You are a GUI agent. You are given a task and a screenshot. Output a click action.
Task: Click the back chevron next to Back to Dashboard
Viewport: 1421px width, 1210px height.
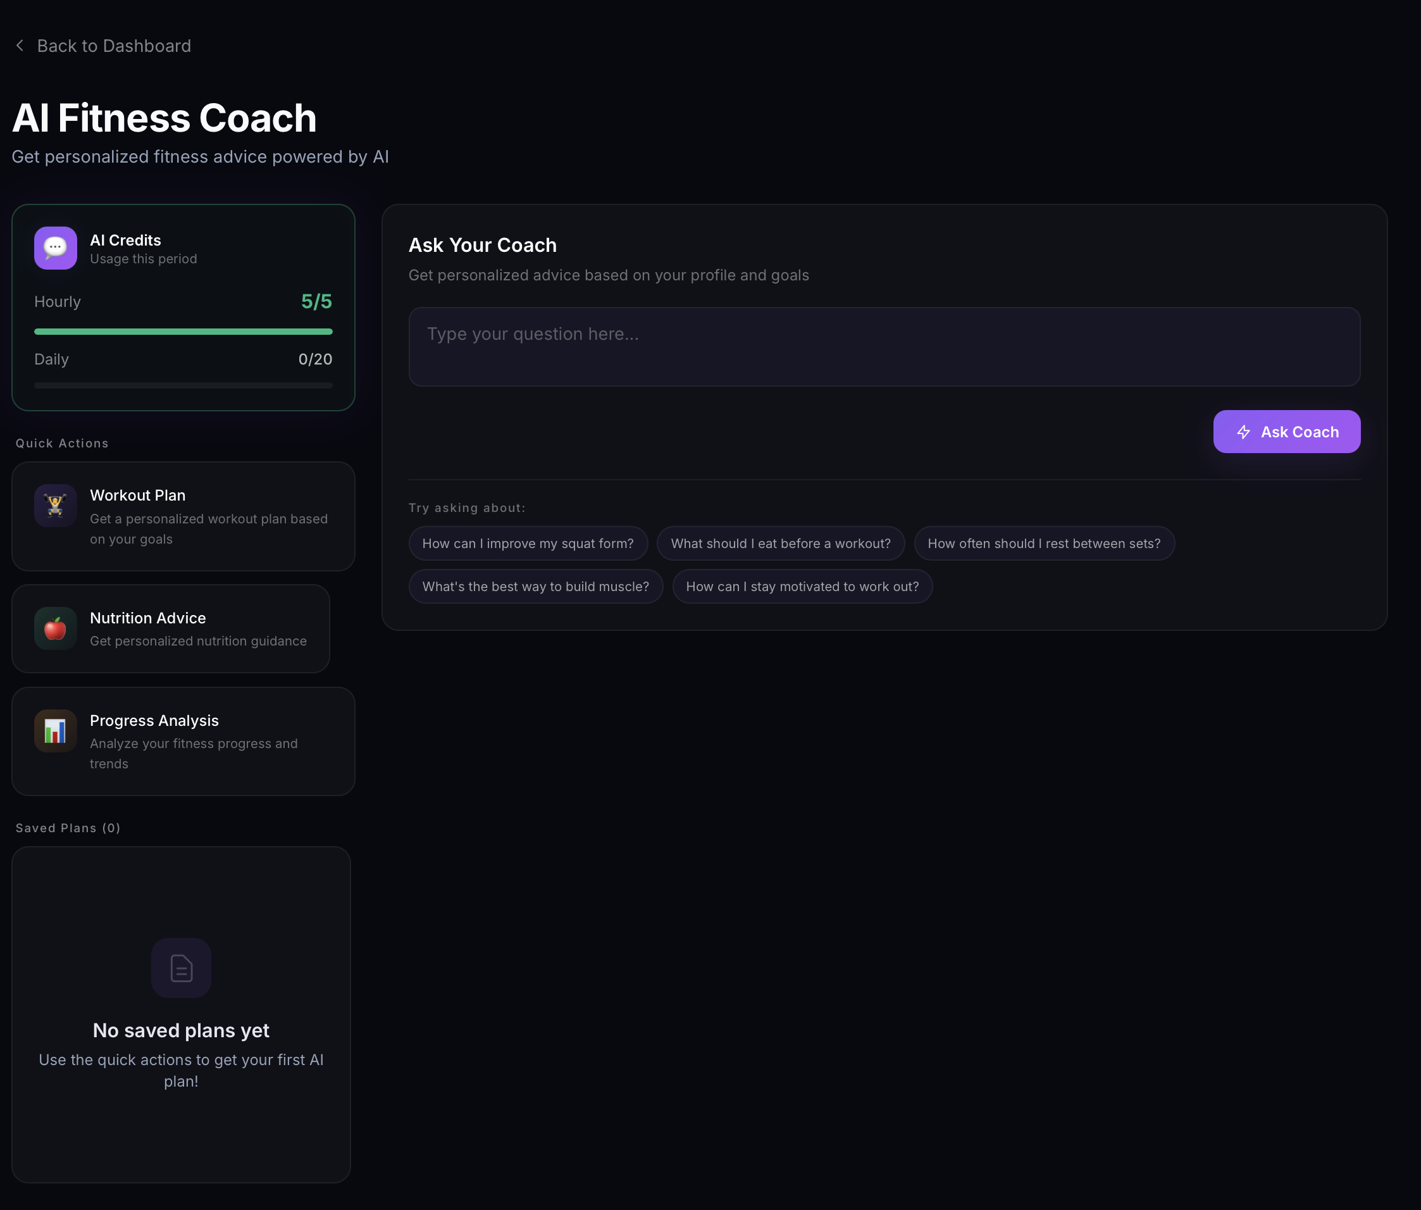(x=20, y=46)
